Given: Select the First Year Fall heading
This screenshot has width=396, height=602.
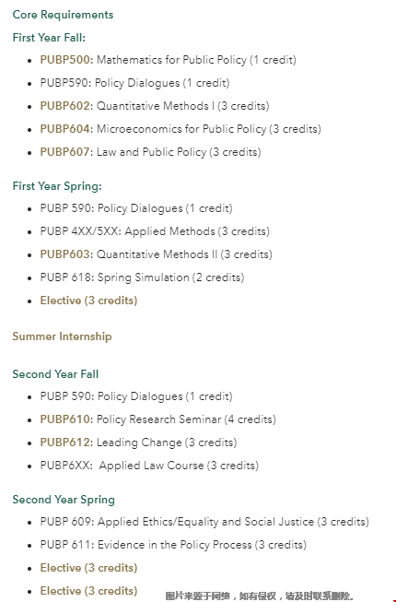Looking at the screenshot, I should [49, 38].
